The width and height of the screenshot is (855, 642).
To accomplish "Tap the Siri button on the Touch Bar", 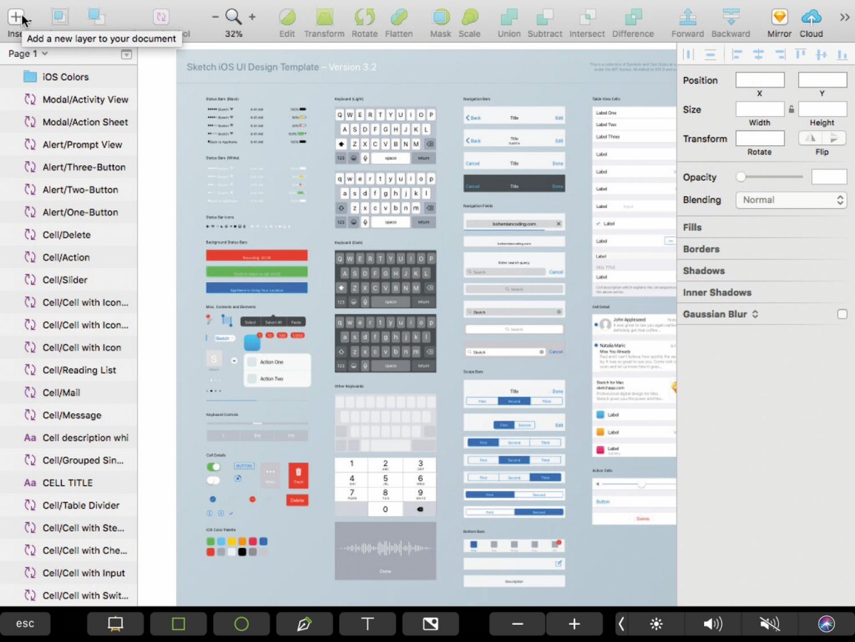I will click(826, 624).
